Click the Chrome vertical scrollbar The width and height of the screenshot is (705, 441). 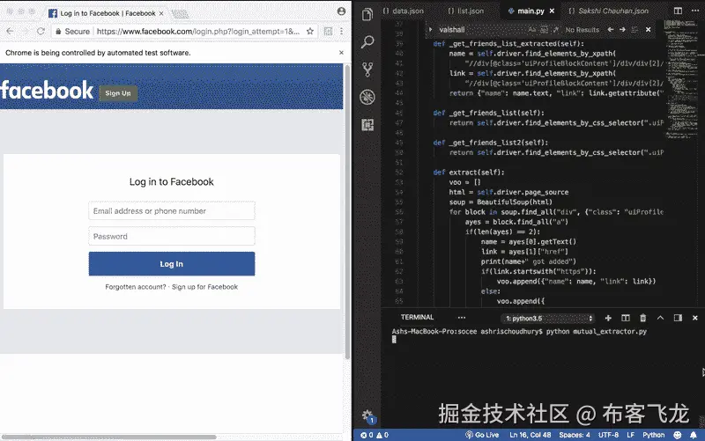[x=347, y=211]
